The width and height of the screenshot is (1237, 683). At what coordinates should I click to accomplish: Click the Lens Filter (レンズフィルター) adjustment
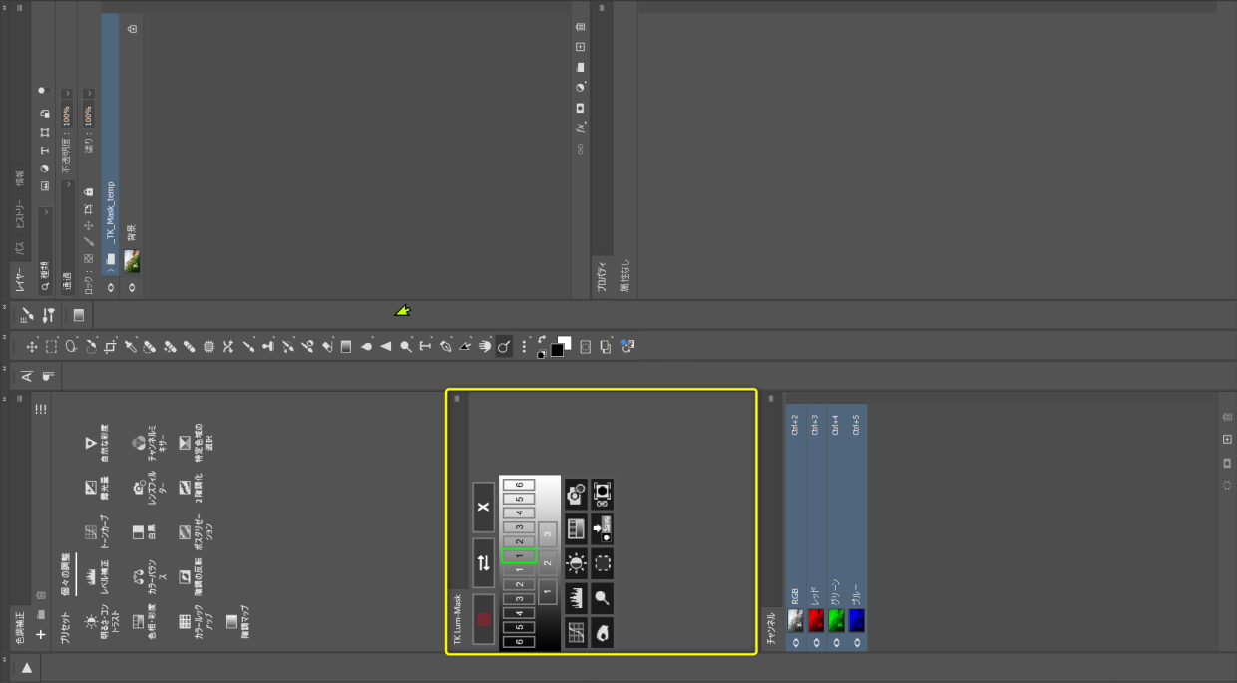point(138,489)
